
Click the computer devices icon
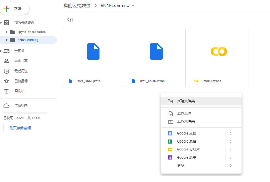6,51
